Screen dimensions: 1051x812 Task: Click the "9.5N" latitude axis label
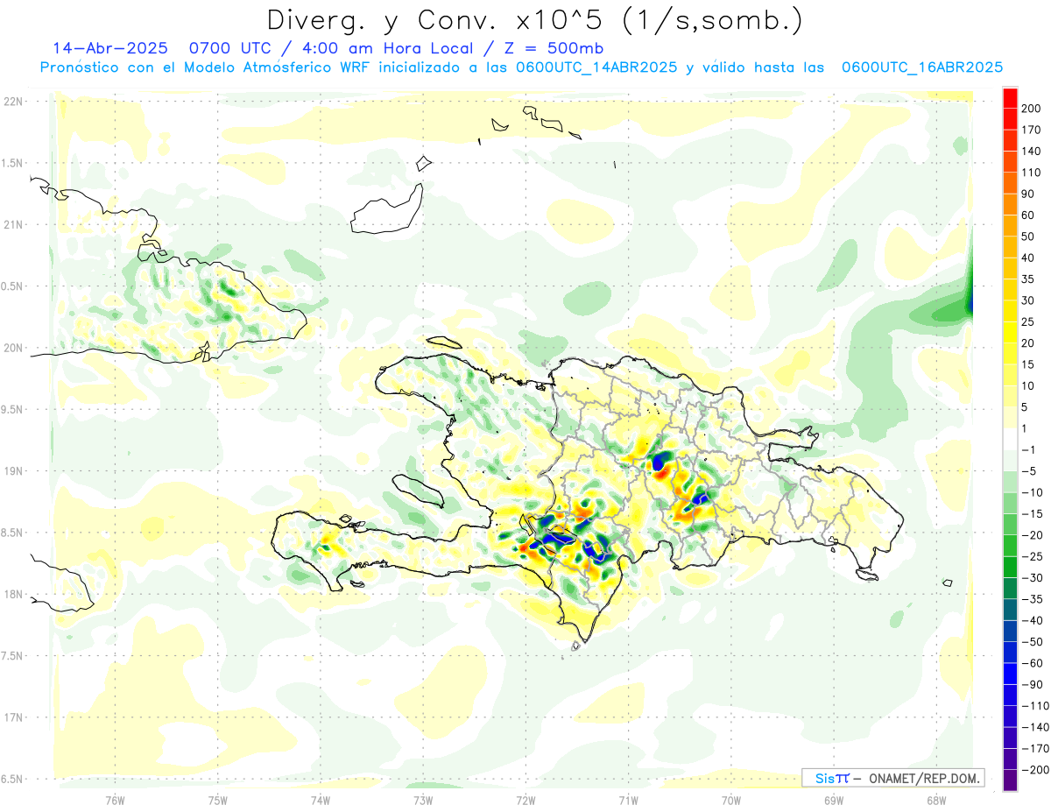tap(12, 409)
